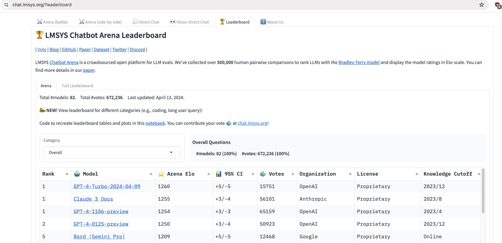Image resolution: width=502 pixels, height=243 pixels.
Task: Click the trophy icon on Leaderboard tab
Action: tap(222, 22)
